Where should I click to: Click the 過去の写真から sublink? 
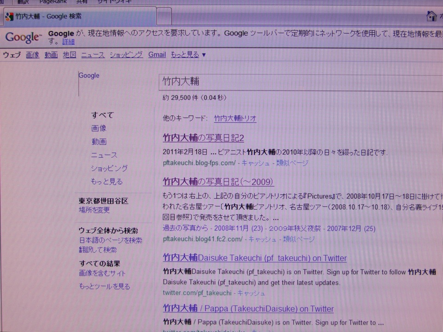tap(186, 228)
